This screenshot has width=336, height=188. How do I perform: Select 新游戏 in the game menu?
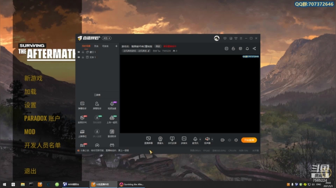pos(33,78)
